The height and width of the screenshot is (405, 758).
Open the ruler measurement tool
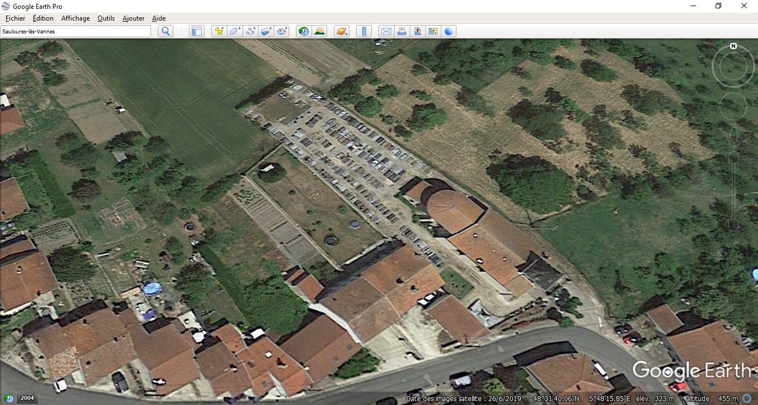(363, 31)
